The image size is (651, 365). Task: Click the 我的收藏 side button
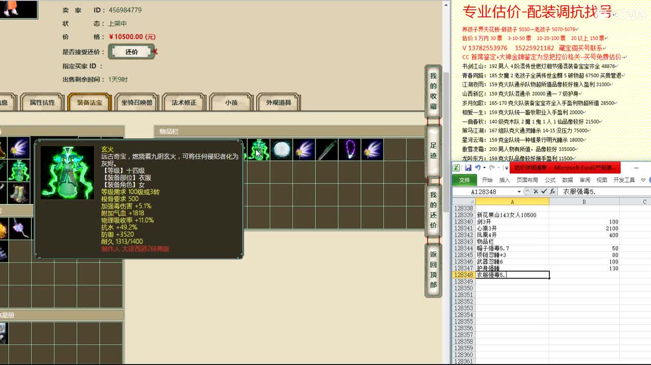(433, 92)
